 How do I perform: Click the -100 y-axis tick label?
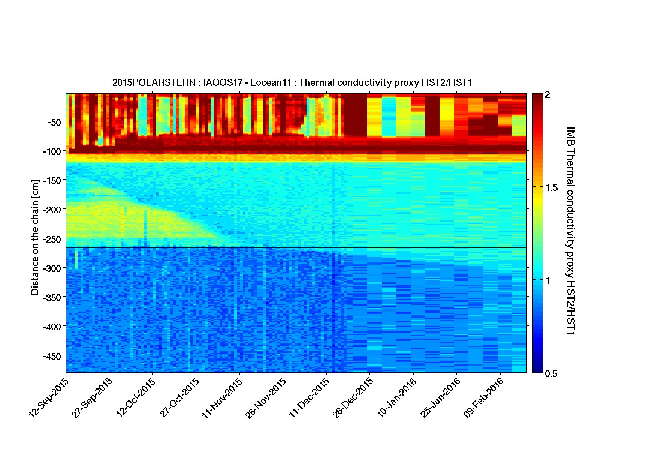(52, 151)
